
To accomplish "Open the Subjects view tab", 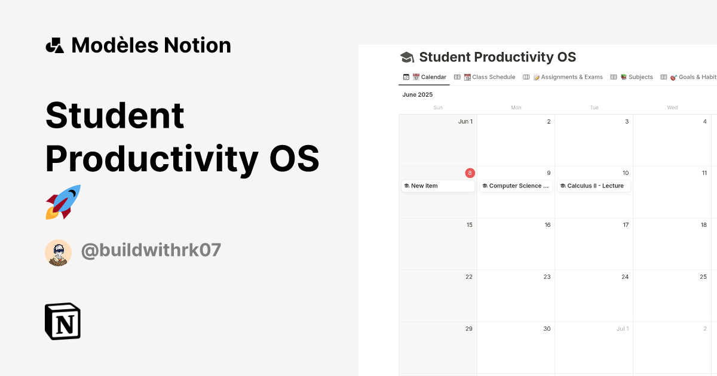I will pos(639,76).
